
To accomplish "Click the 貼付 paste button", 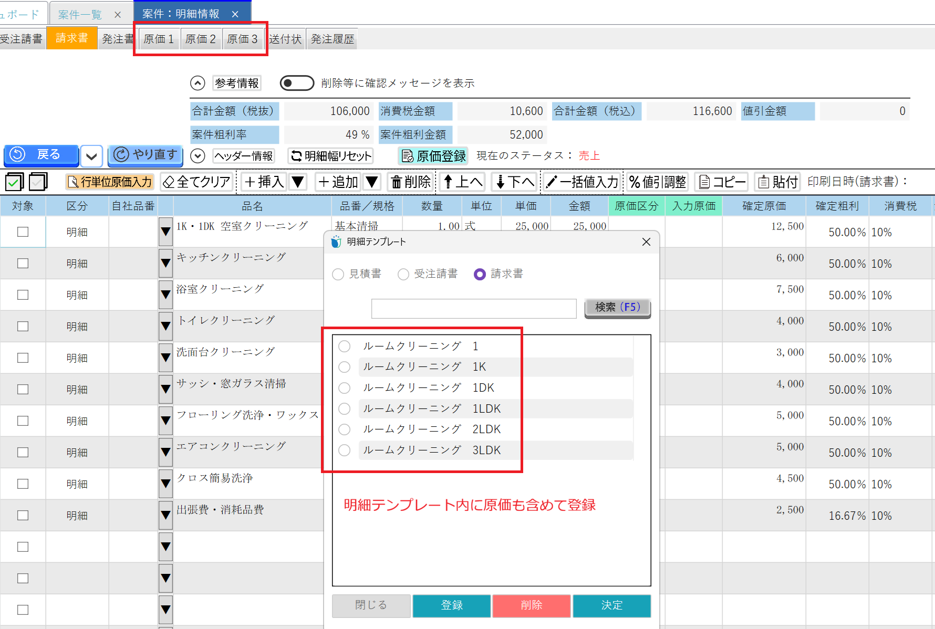I will pyautogui.click(x=777, y=182).
